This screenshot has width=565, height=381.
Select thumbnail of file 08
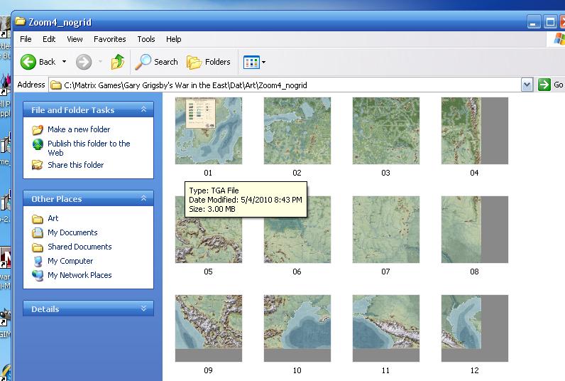tap(475, 230)
